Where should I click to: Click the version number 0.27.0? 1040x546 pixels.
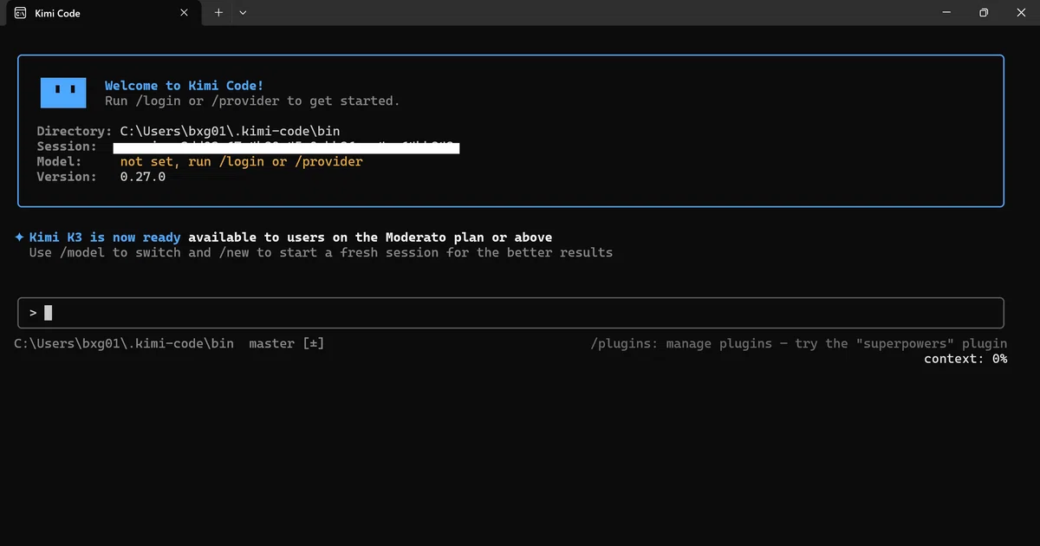pyautogui.click(x=143, y=177)
